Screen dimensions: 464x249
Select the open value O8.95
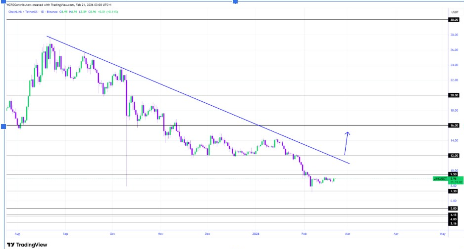[x=63, y=12]
